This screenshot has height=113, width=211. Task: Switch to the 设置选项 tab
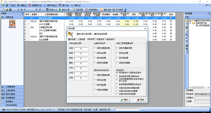coord(101,39)
